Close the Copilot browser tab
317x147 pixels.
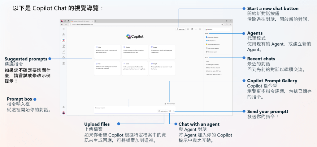click(93, 21)
